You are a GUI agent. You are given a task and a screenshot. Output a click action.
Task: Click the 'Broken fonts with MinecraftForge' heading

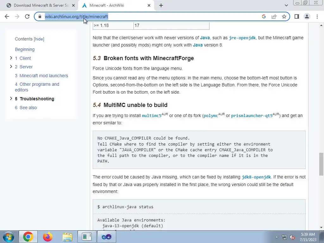point(149,58)
